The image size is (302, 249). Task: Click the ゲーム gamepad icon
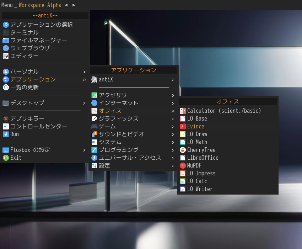(94, 127)
